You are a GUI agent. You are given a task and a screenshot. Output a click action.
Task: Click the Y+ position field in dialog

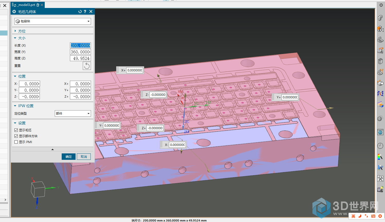pyautogui.click(x=80, y=90)
